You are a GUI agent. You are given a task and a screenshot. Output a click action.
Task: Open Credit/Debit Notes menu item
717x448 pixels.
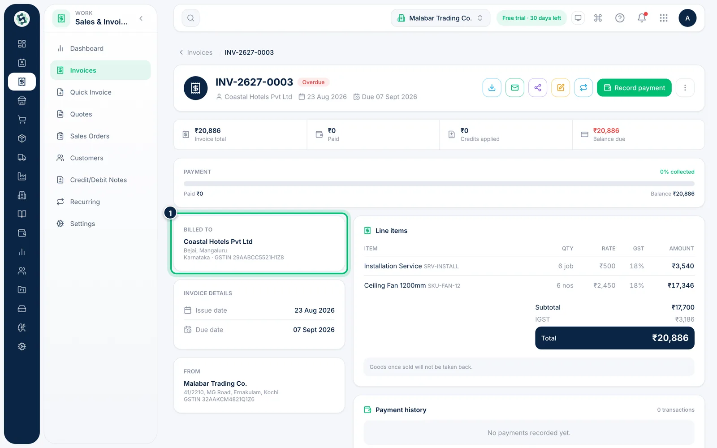pos(100,180)
